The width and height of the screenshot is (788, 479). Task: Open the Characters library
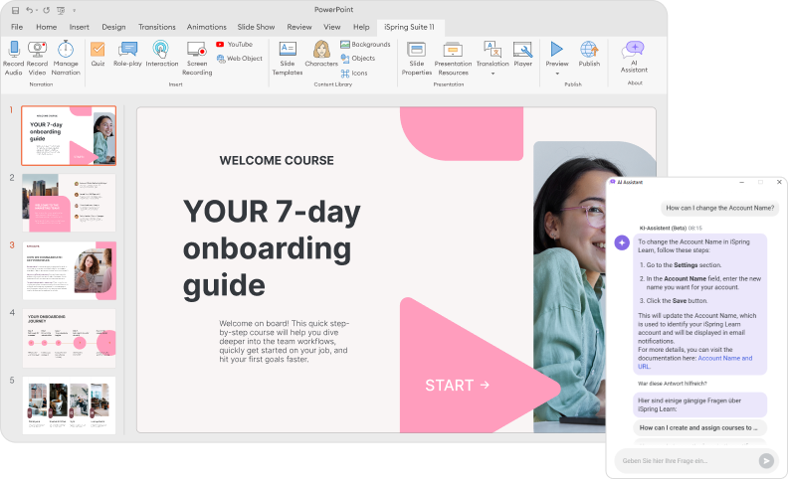(x=321, y=50)
